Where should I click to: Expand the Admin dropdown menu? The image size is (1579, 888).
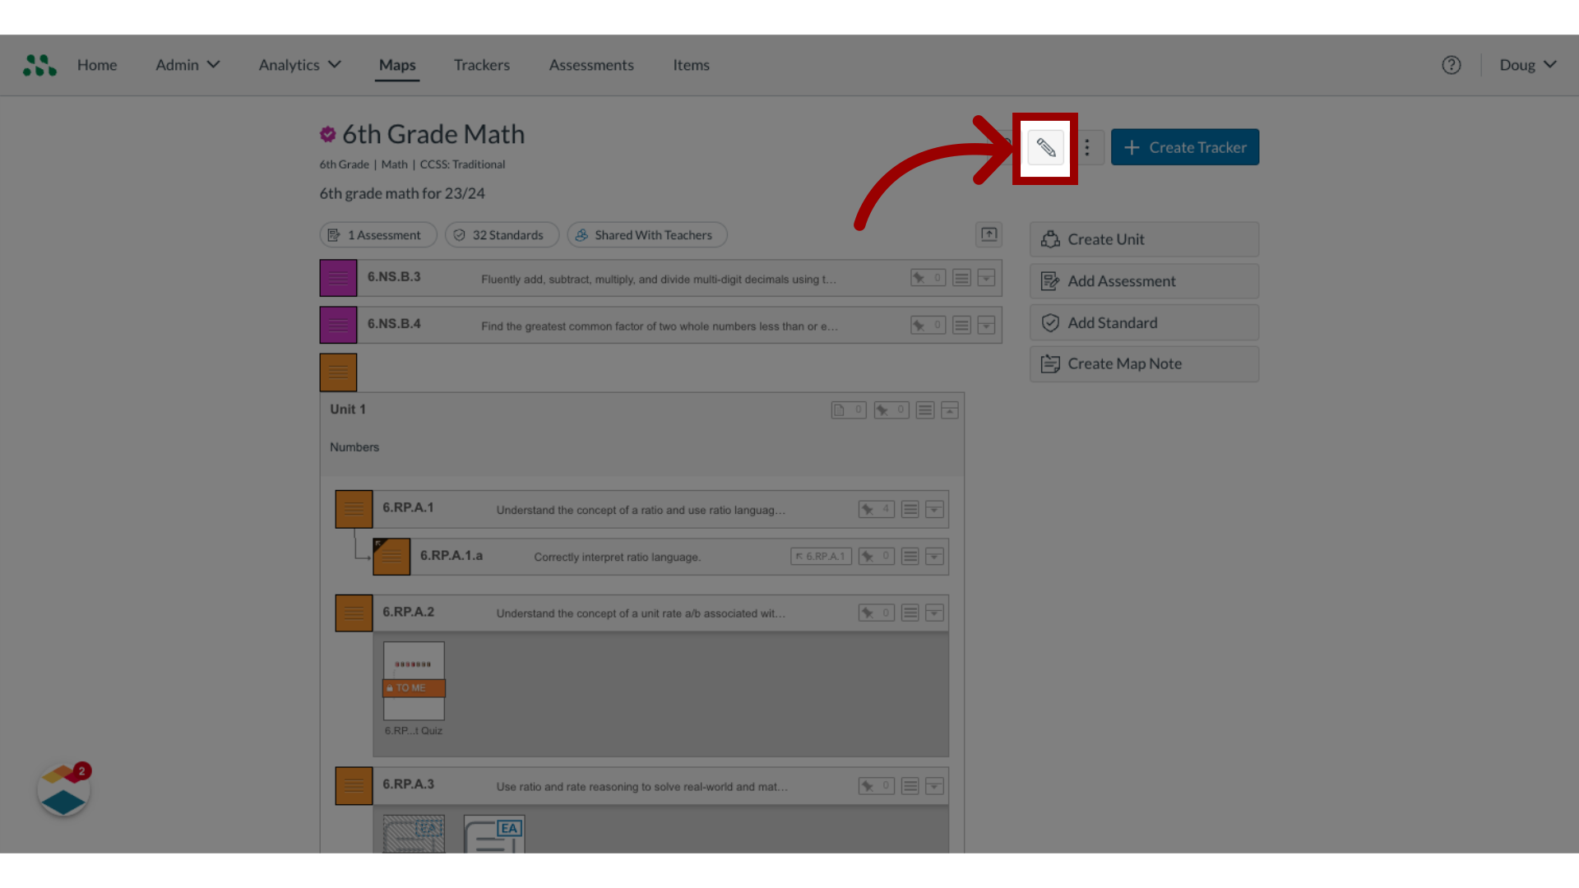pyautogui.click(x=188, y=65)
